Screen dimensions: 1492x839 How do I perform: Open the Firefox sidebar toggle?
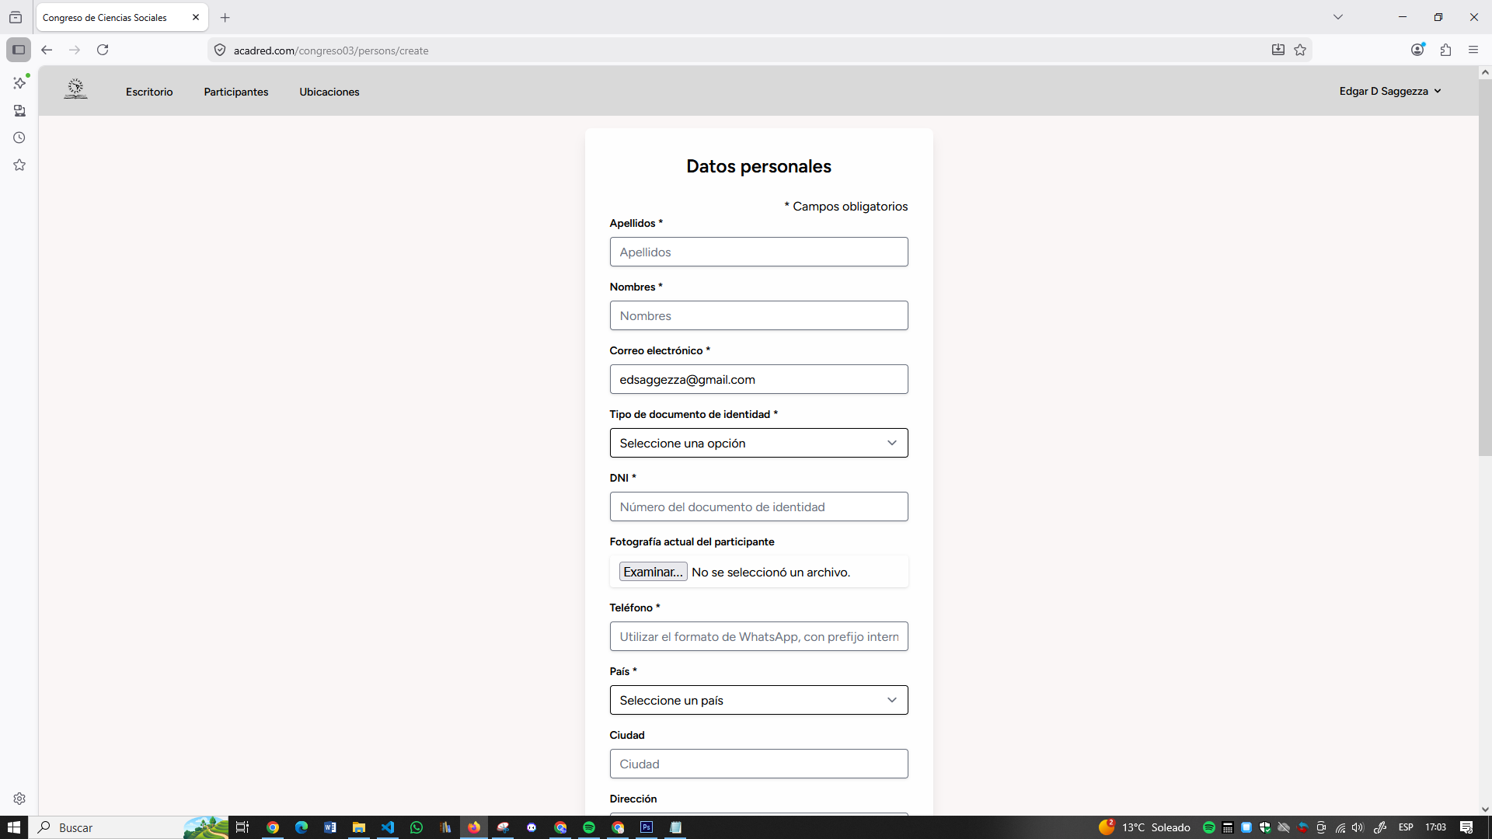19,50
